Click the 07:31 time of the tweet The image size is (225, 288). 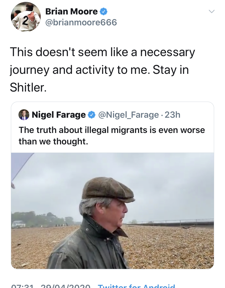pos(22,286)
